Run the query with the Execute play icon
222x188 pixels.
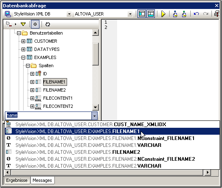(163, 14)
